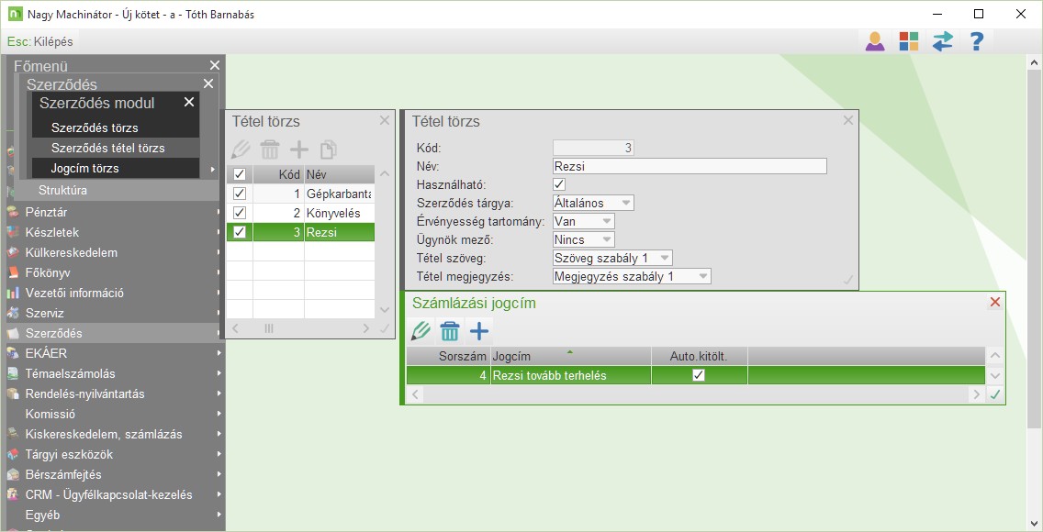This screenshot has height=532, width=1043.
Task: Toggle the header select-all checkbox in Tétel törzs
Action: (241, 174)
